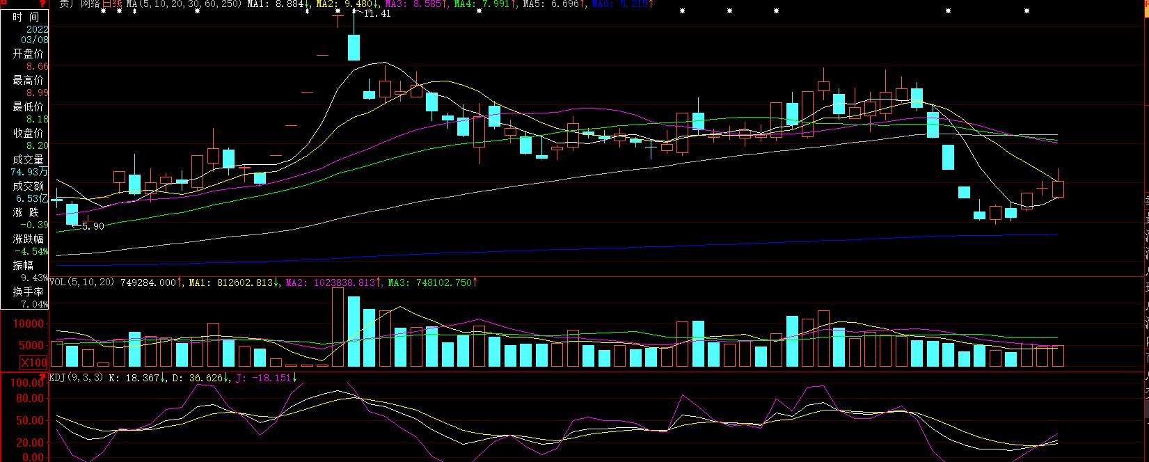Click the 11.41 highest price label
This screenshot has height=462, width=1149.
377,14
